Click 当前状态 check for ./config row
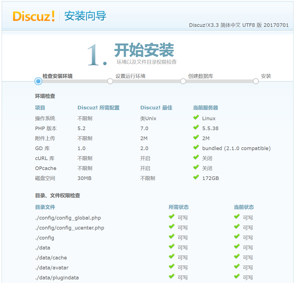Viewport: 301px width, 283px height. pos(237,236)
